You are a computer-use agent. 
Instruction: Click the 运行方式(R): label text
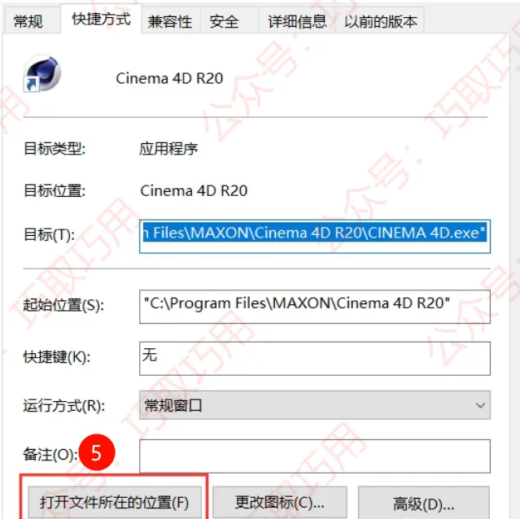[x=64, y=406]
